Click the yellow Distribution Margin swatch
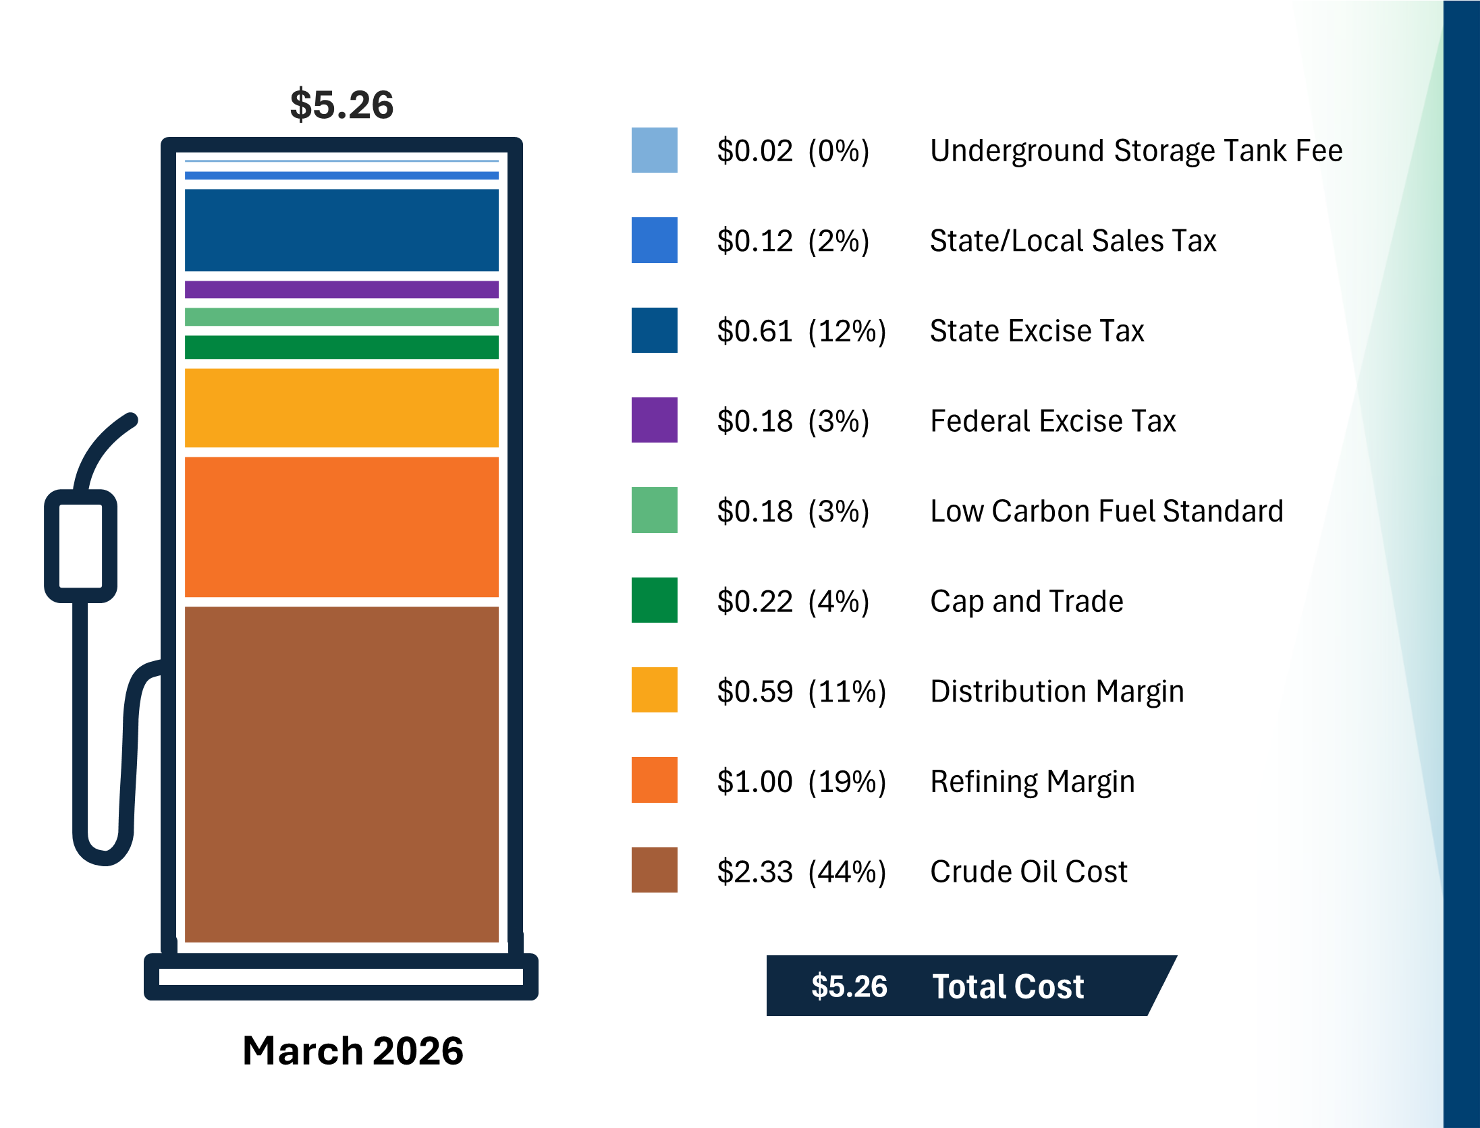1480x1128 pixels. click(x=654, y=689)
